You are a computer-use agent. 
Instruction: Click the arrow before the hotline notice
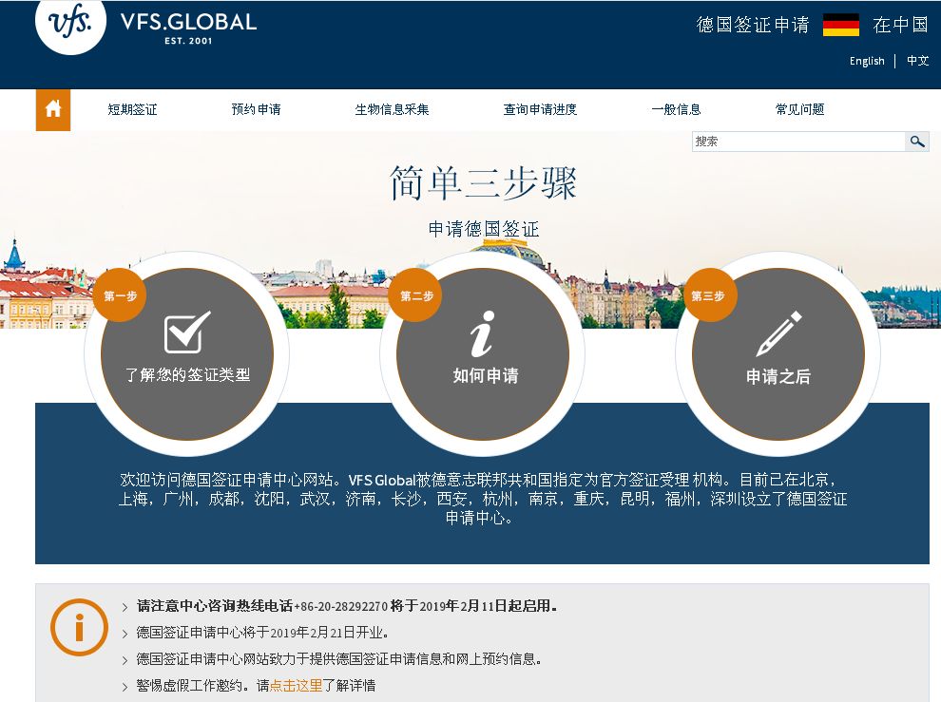(125, 607)
